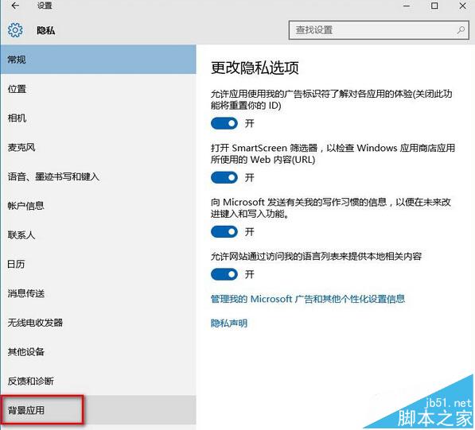Focus the 查找设置 search field
475x430 pixels.
[379, 30]
